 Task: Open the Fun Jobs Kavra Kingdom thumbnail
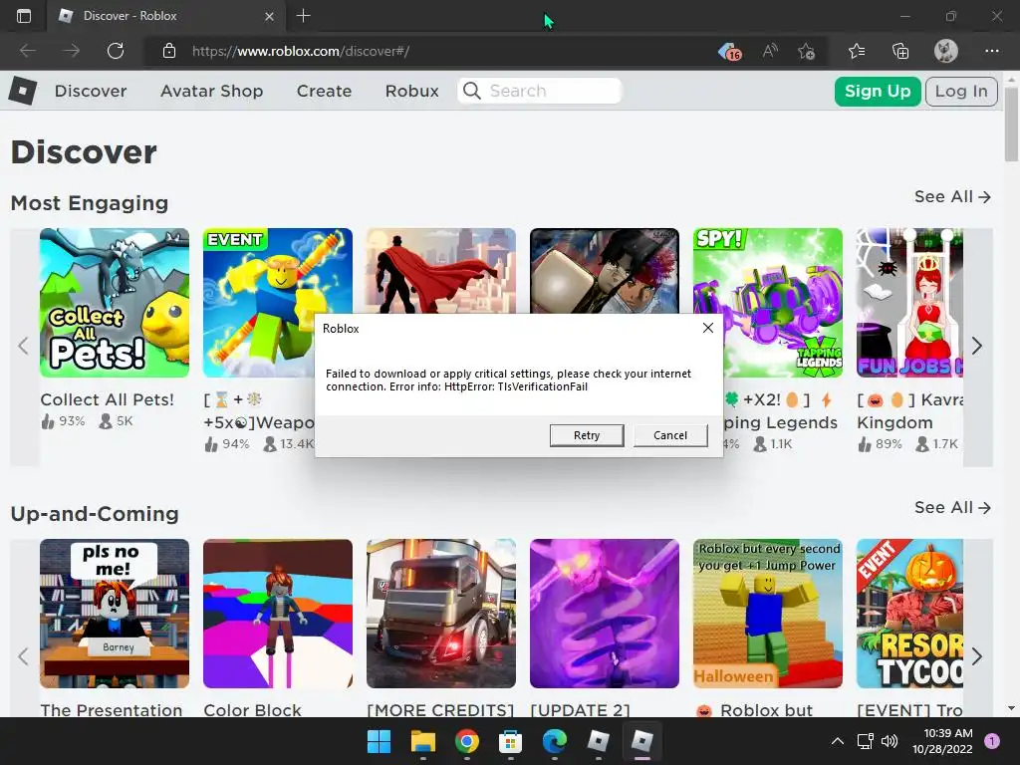tap(909, 303)
